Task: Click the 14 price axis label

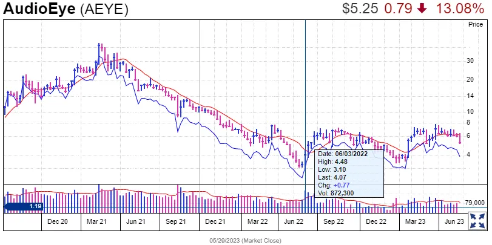Action: pyautogui.click(x=470, y=96)
